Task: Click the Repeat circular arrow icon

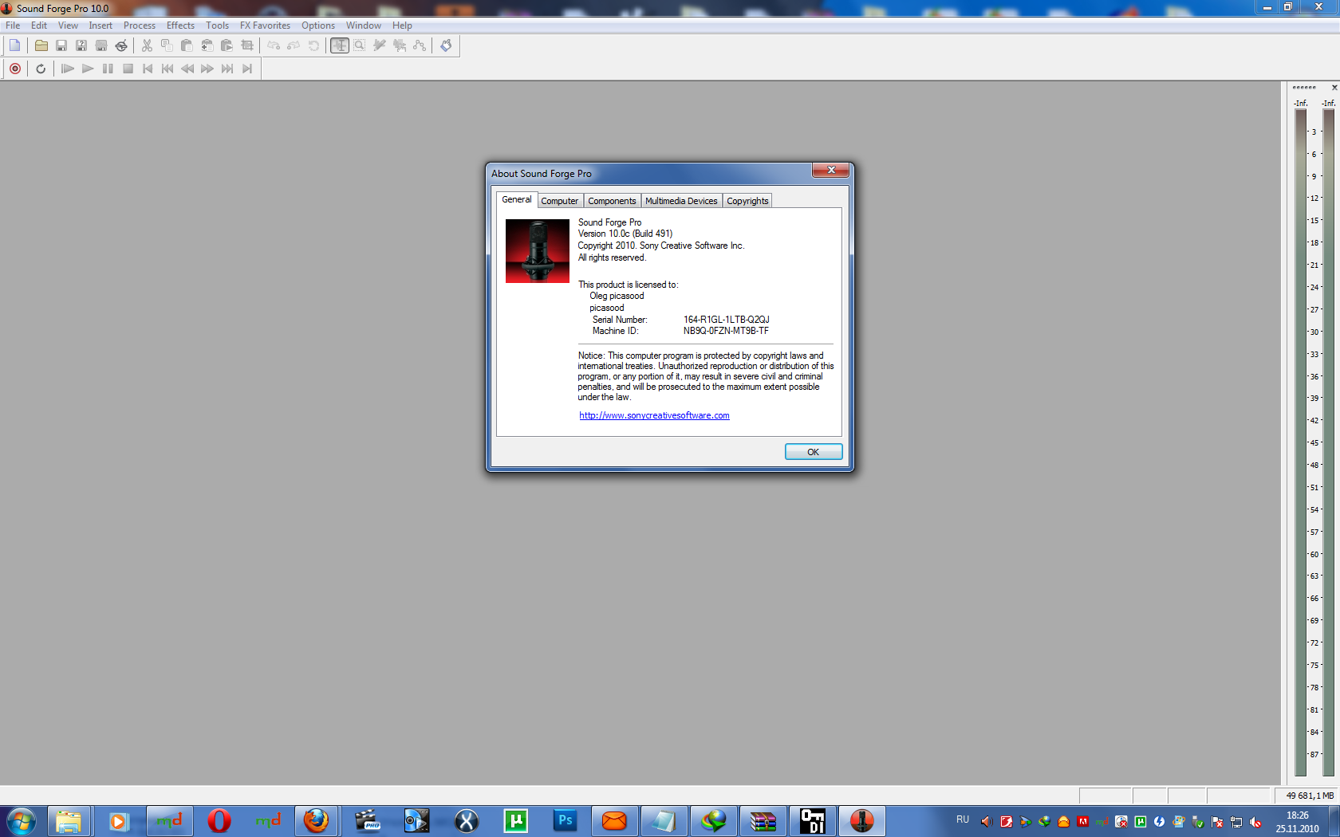Action: tap(313, 45)
